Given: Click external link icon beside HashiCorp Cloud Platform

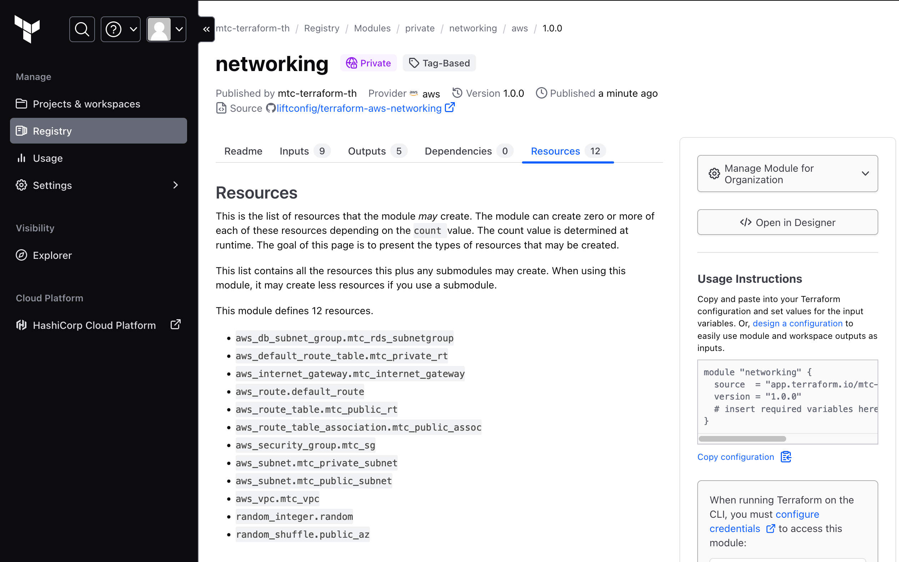Looking at the screenshot, I should coord(175,325).
